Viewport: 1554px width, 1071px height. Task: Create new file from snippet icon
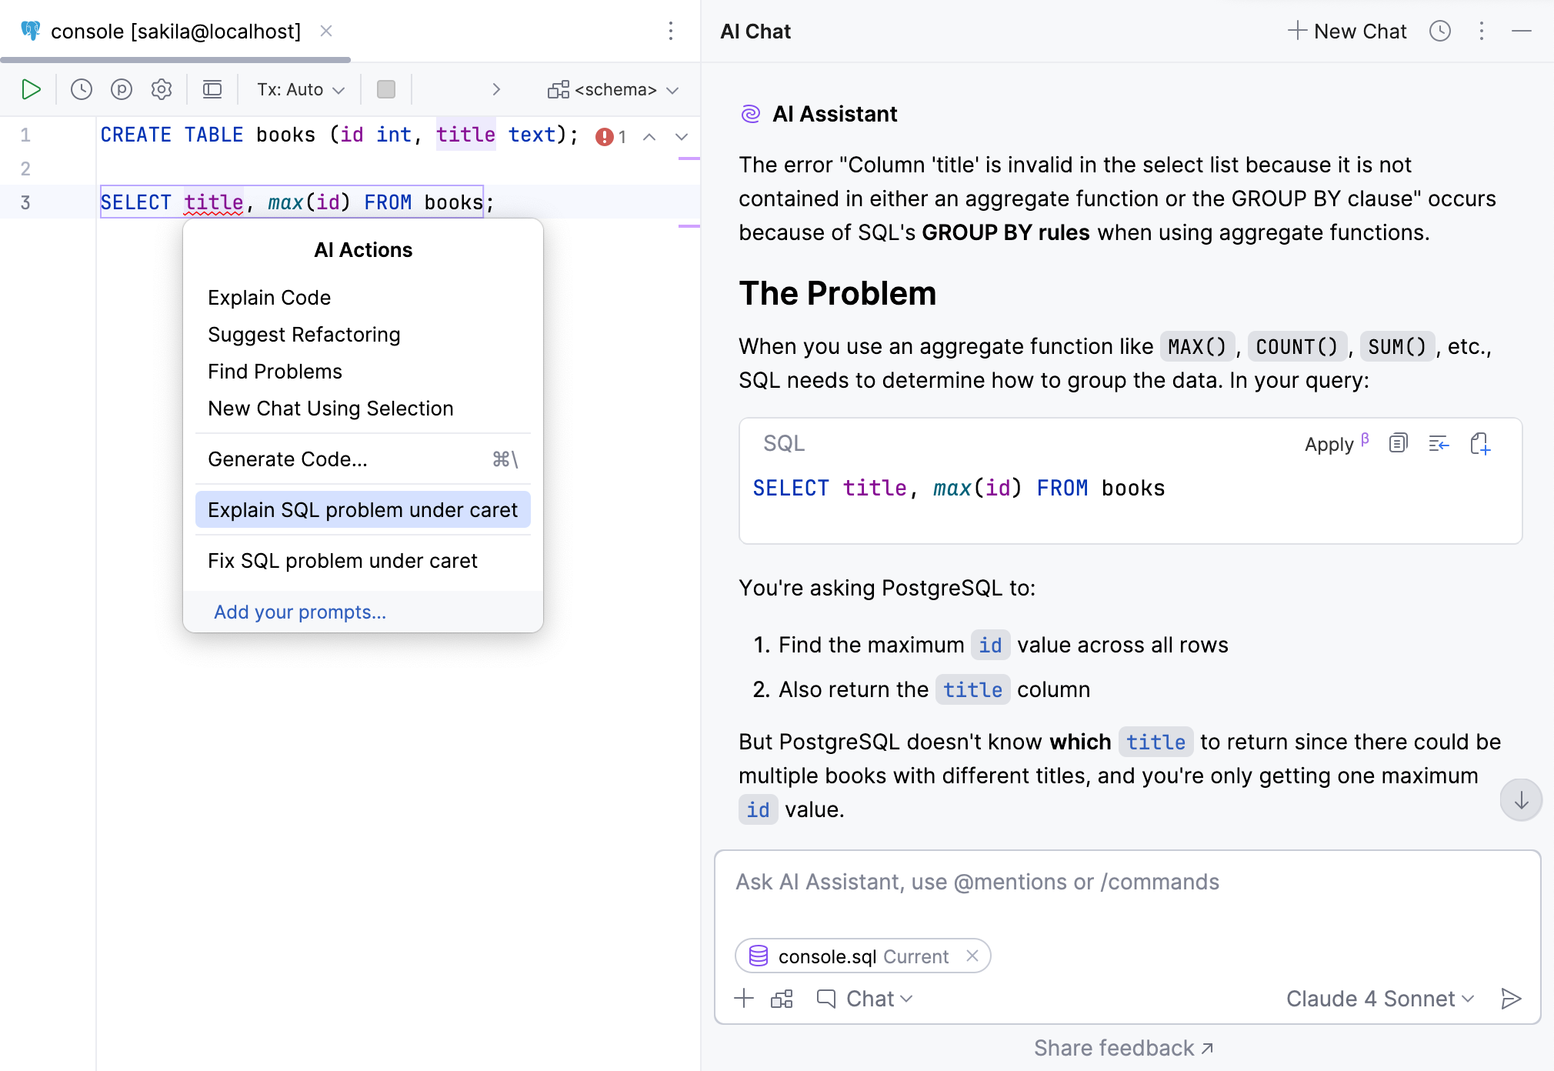pyautogui.click(x=1479, y=443)
